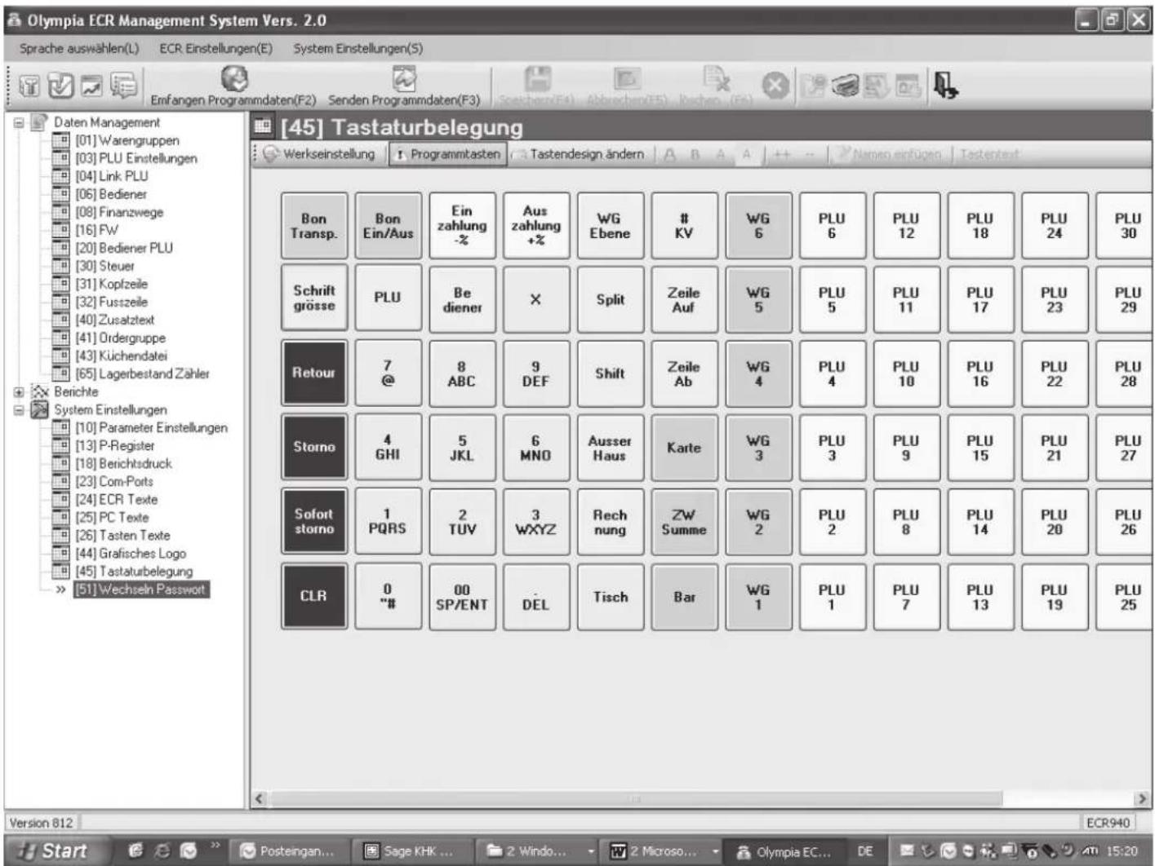Open dropdown arrow of the 2 Windo... taskbar group
Viewport: 1155px width, 866px height.
(x=591, y=851)
